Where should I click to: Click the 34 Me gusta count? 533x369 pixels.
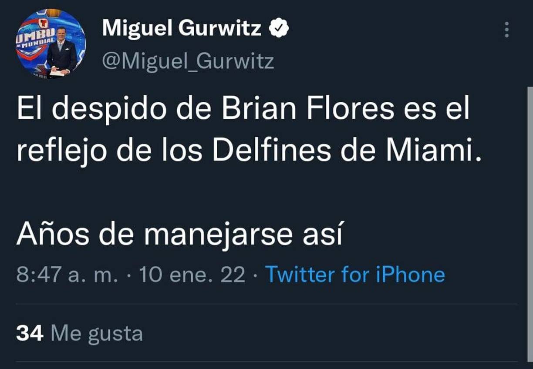pos(28,334)
